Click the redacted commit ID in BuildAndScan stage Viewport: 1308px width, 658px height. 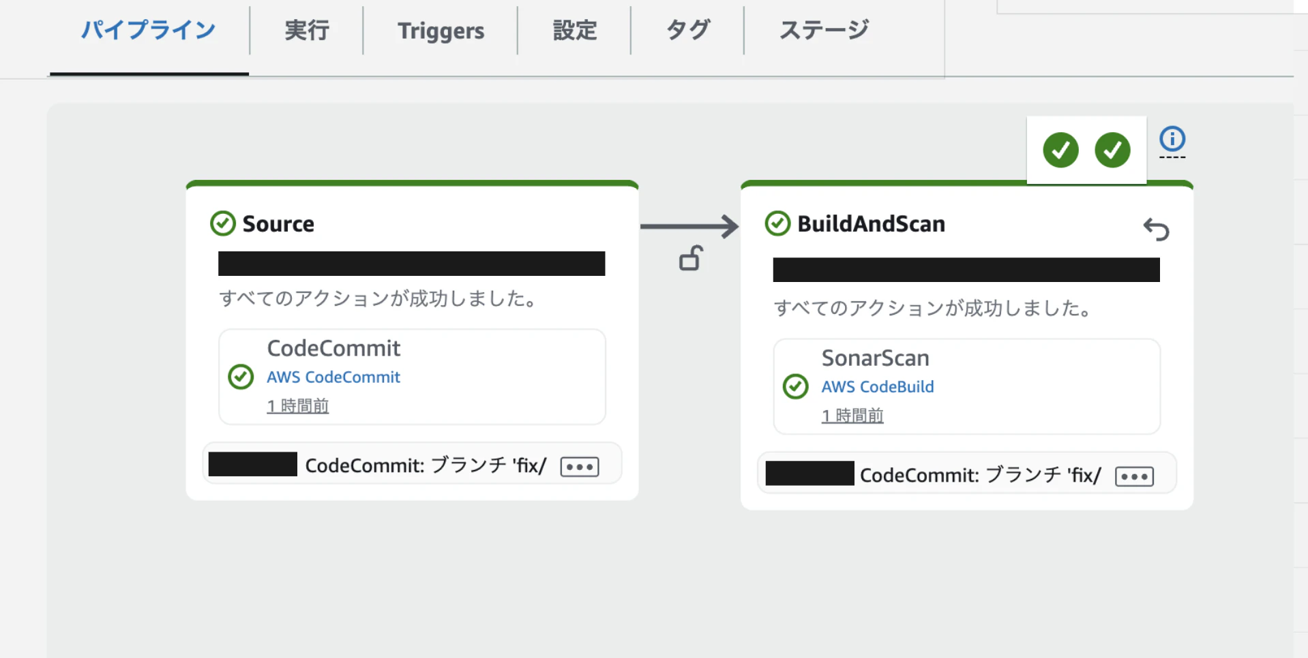coord(810,473)
